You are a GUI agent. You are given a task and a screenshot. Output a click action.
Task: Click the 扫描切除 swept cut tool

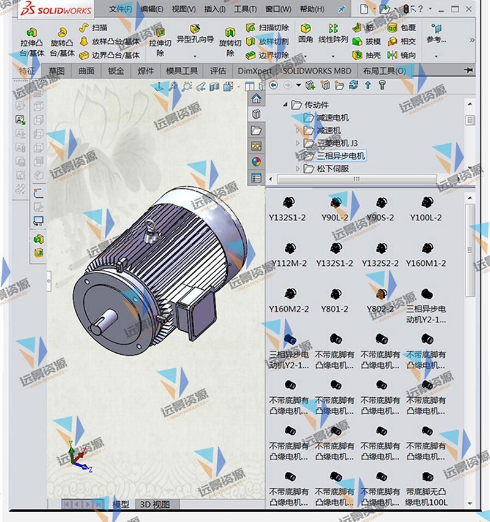(267, 28)
